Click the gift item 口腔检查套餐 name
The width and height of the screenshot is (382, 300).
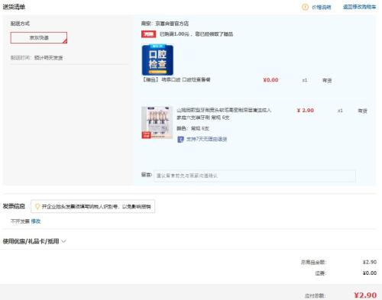176,79
